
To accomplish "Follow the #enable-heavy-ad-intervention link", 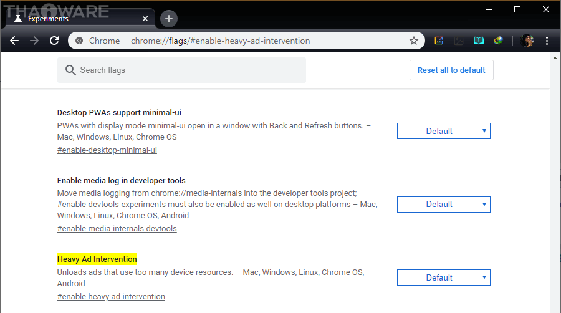I will pos(111,297).
